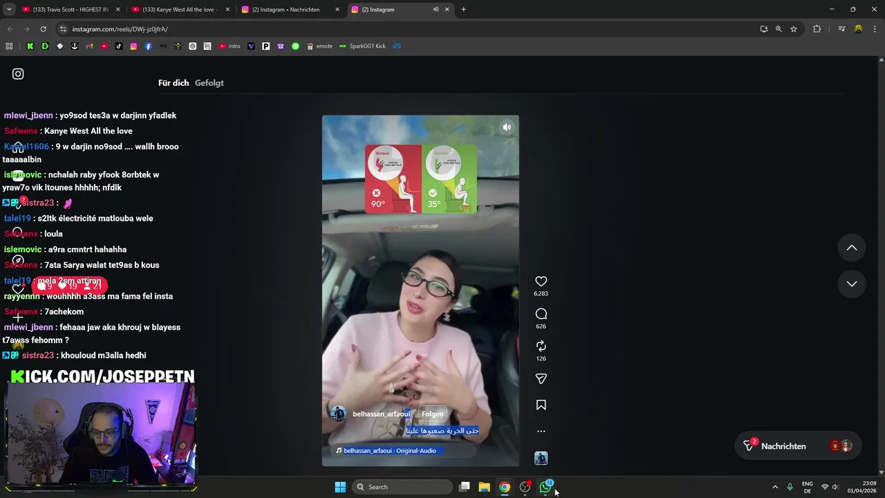This screenshot has width=885, height=498.
Task: Open belhassan_arfaoui profile picture
Action: (x=339, y=414)
